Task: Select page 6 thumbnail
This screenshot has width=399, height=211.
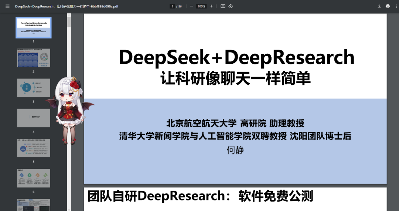Action: point(34,178)
